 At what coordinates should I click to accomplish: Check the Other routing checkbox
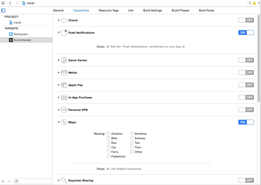click(132, 152)
